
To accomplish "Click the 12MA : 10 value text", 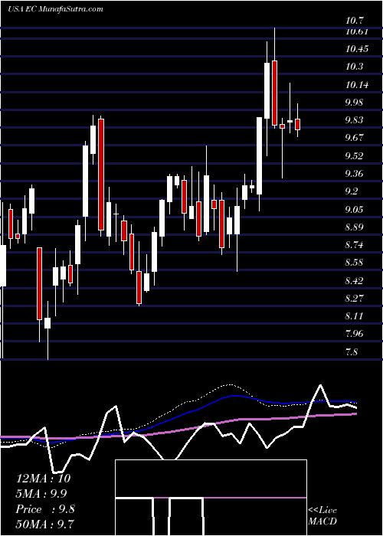I will 44,479.
